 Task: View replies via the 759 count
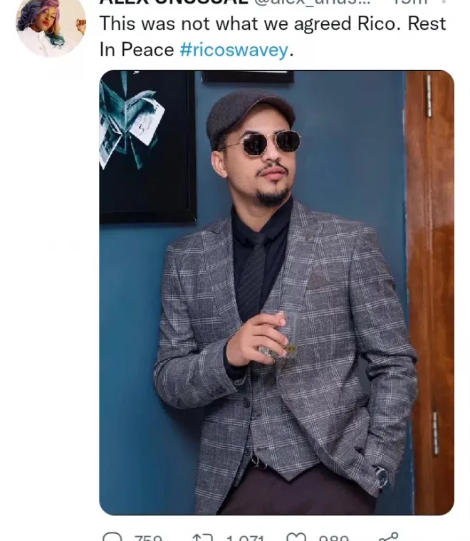pos(148,537)
